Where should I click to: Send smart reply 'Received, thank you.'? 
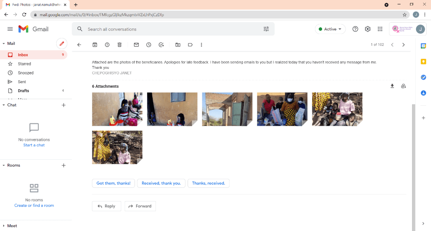pos(161,183)
